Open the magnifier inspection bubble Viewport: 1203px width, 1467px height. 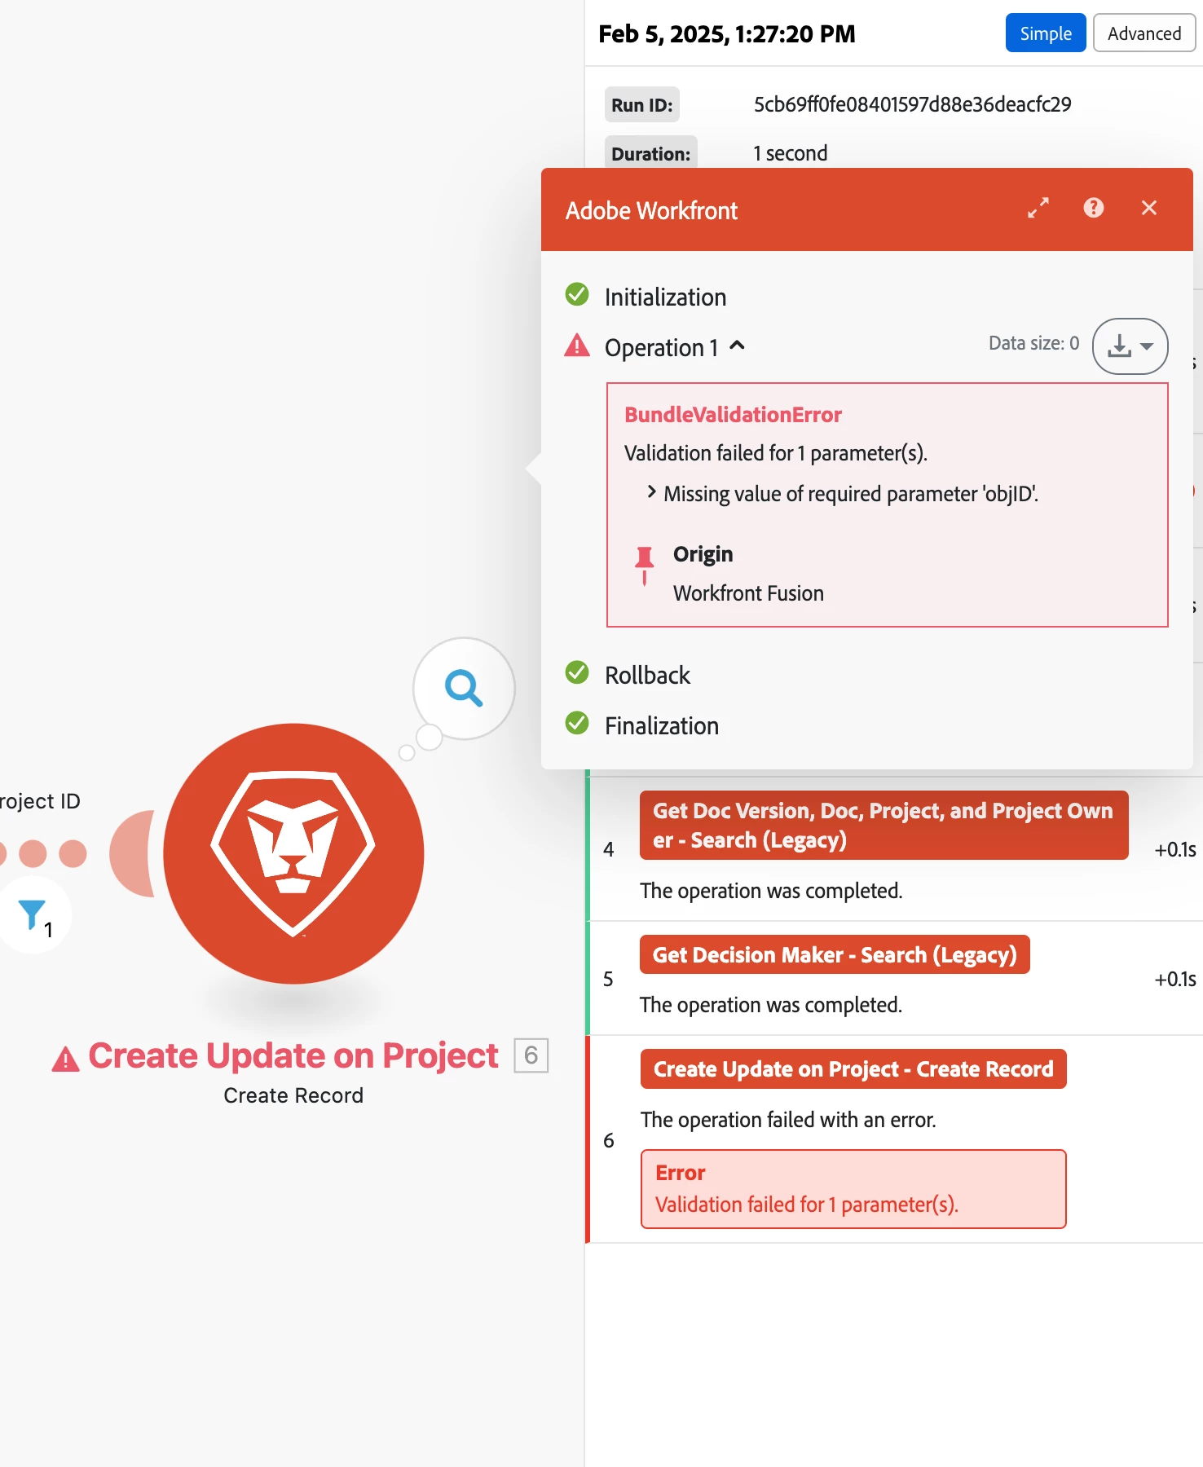464,689
